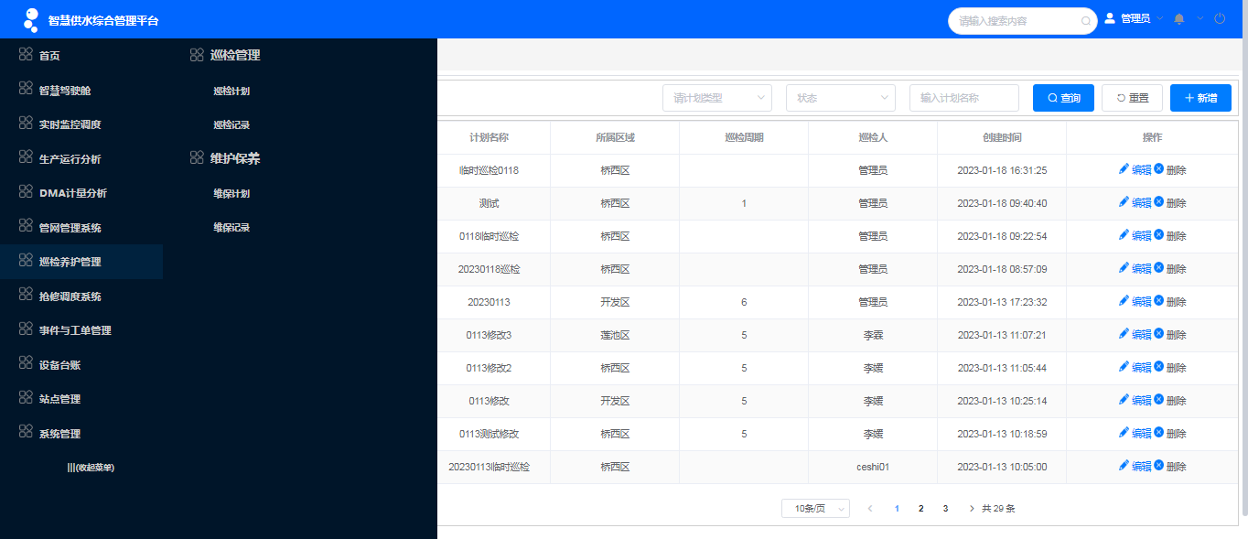Image resolution: width=1248 pixels, height=539 pixels.
Task: Open 智慧驾驶舱 via its sidebar icon
Action: pos(26,89)
